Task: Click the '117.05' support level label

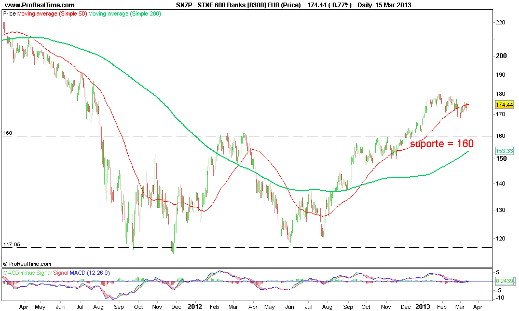Action: click(x=11, y=245)
